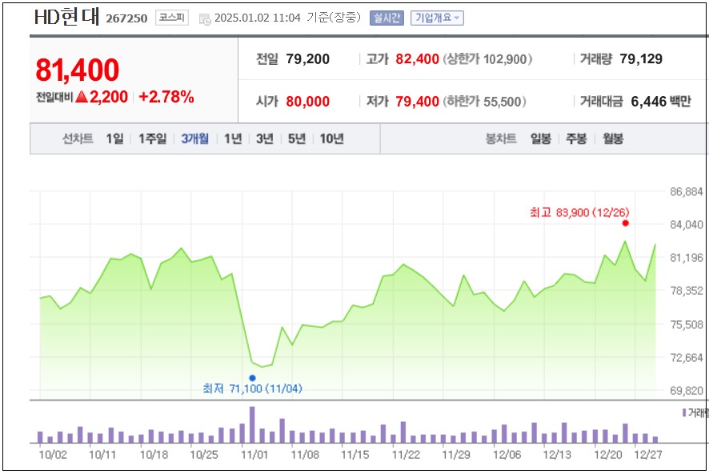Click the 거래대금 value 6,446 백만
709x474 pixels.
click(x=661, y=102)
